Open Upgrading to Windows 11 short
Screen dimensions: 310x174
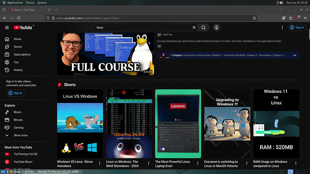(x=227, y=124)
